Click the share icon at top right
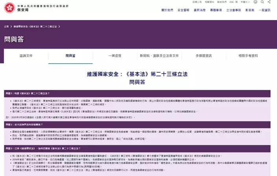This screenshot has width=277, height=176. (x=269, y=2)
